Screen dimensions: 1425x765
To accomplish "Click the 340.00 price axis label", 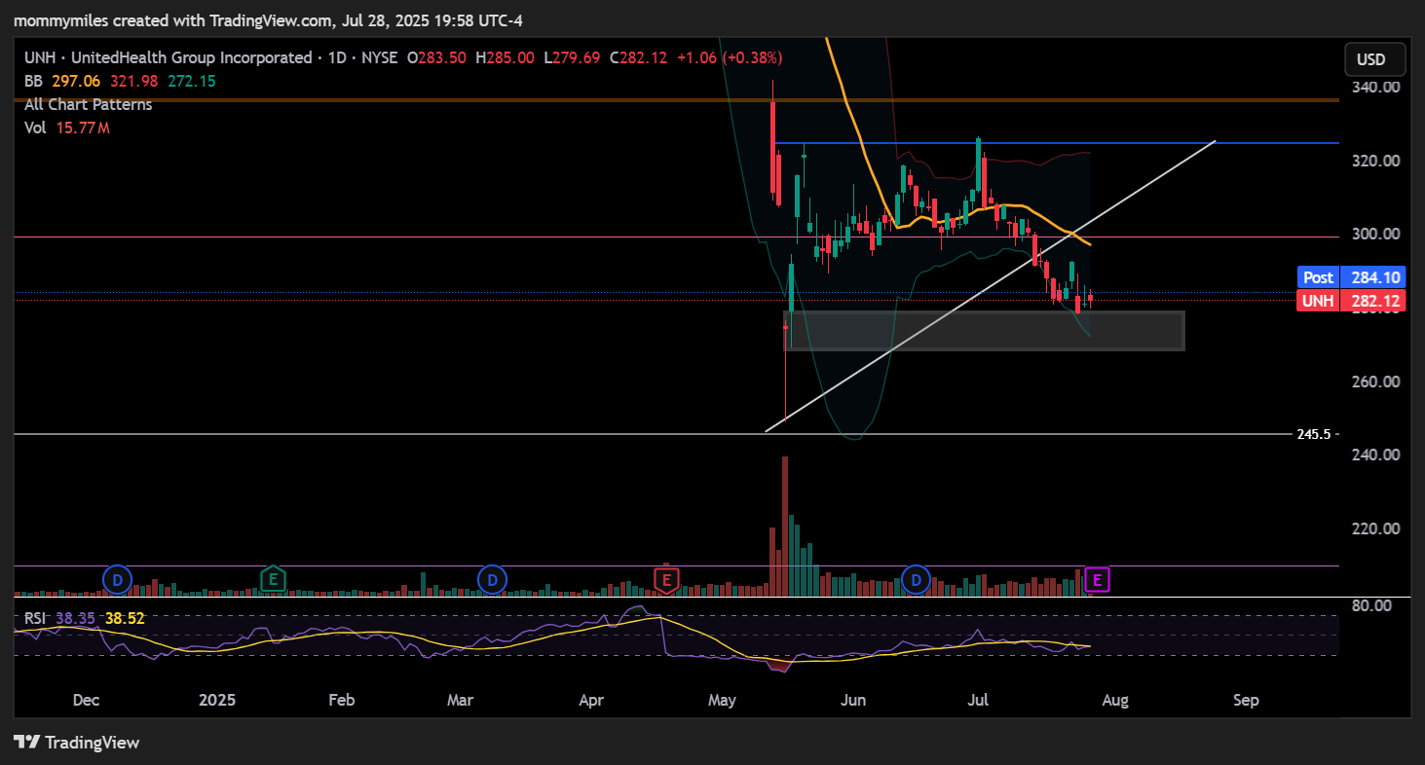I will tap(1376, 87).
